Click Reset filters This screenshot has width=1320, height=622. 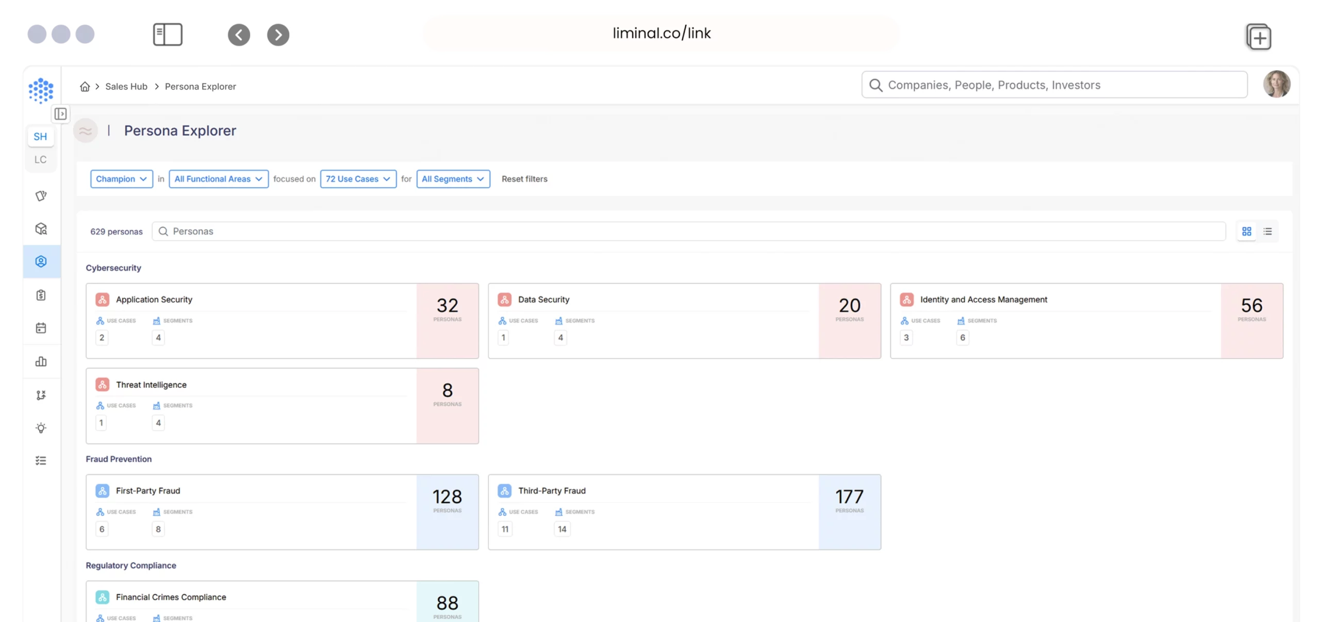(x=524, y=179)
